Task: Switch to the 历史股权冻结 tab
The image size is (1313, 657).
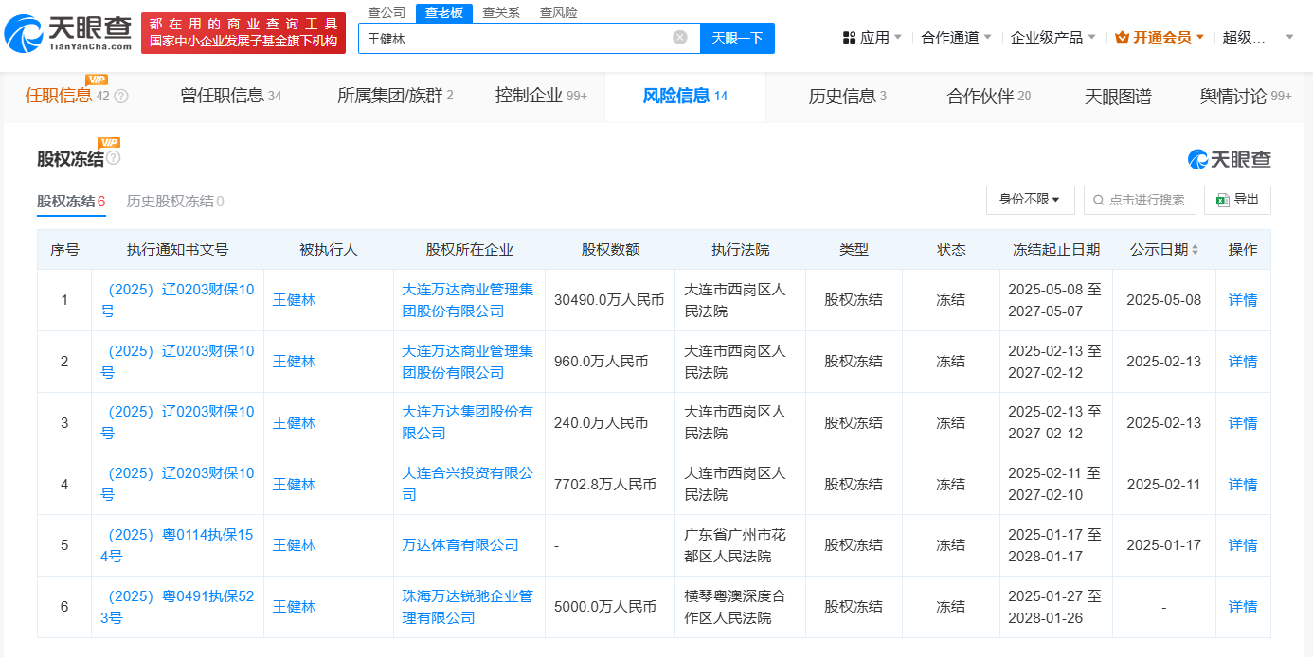Action: [x=175, y=202]
